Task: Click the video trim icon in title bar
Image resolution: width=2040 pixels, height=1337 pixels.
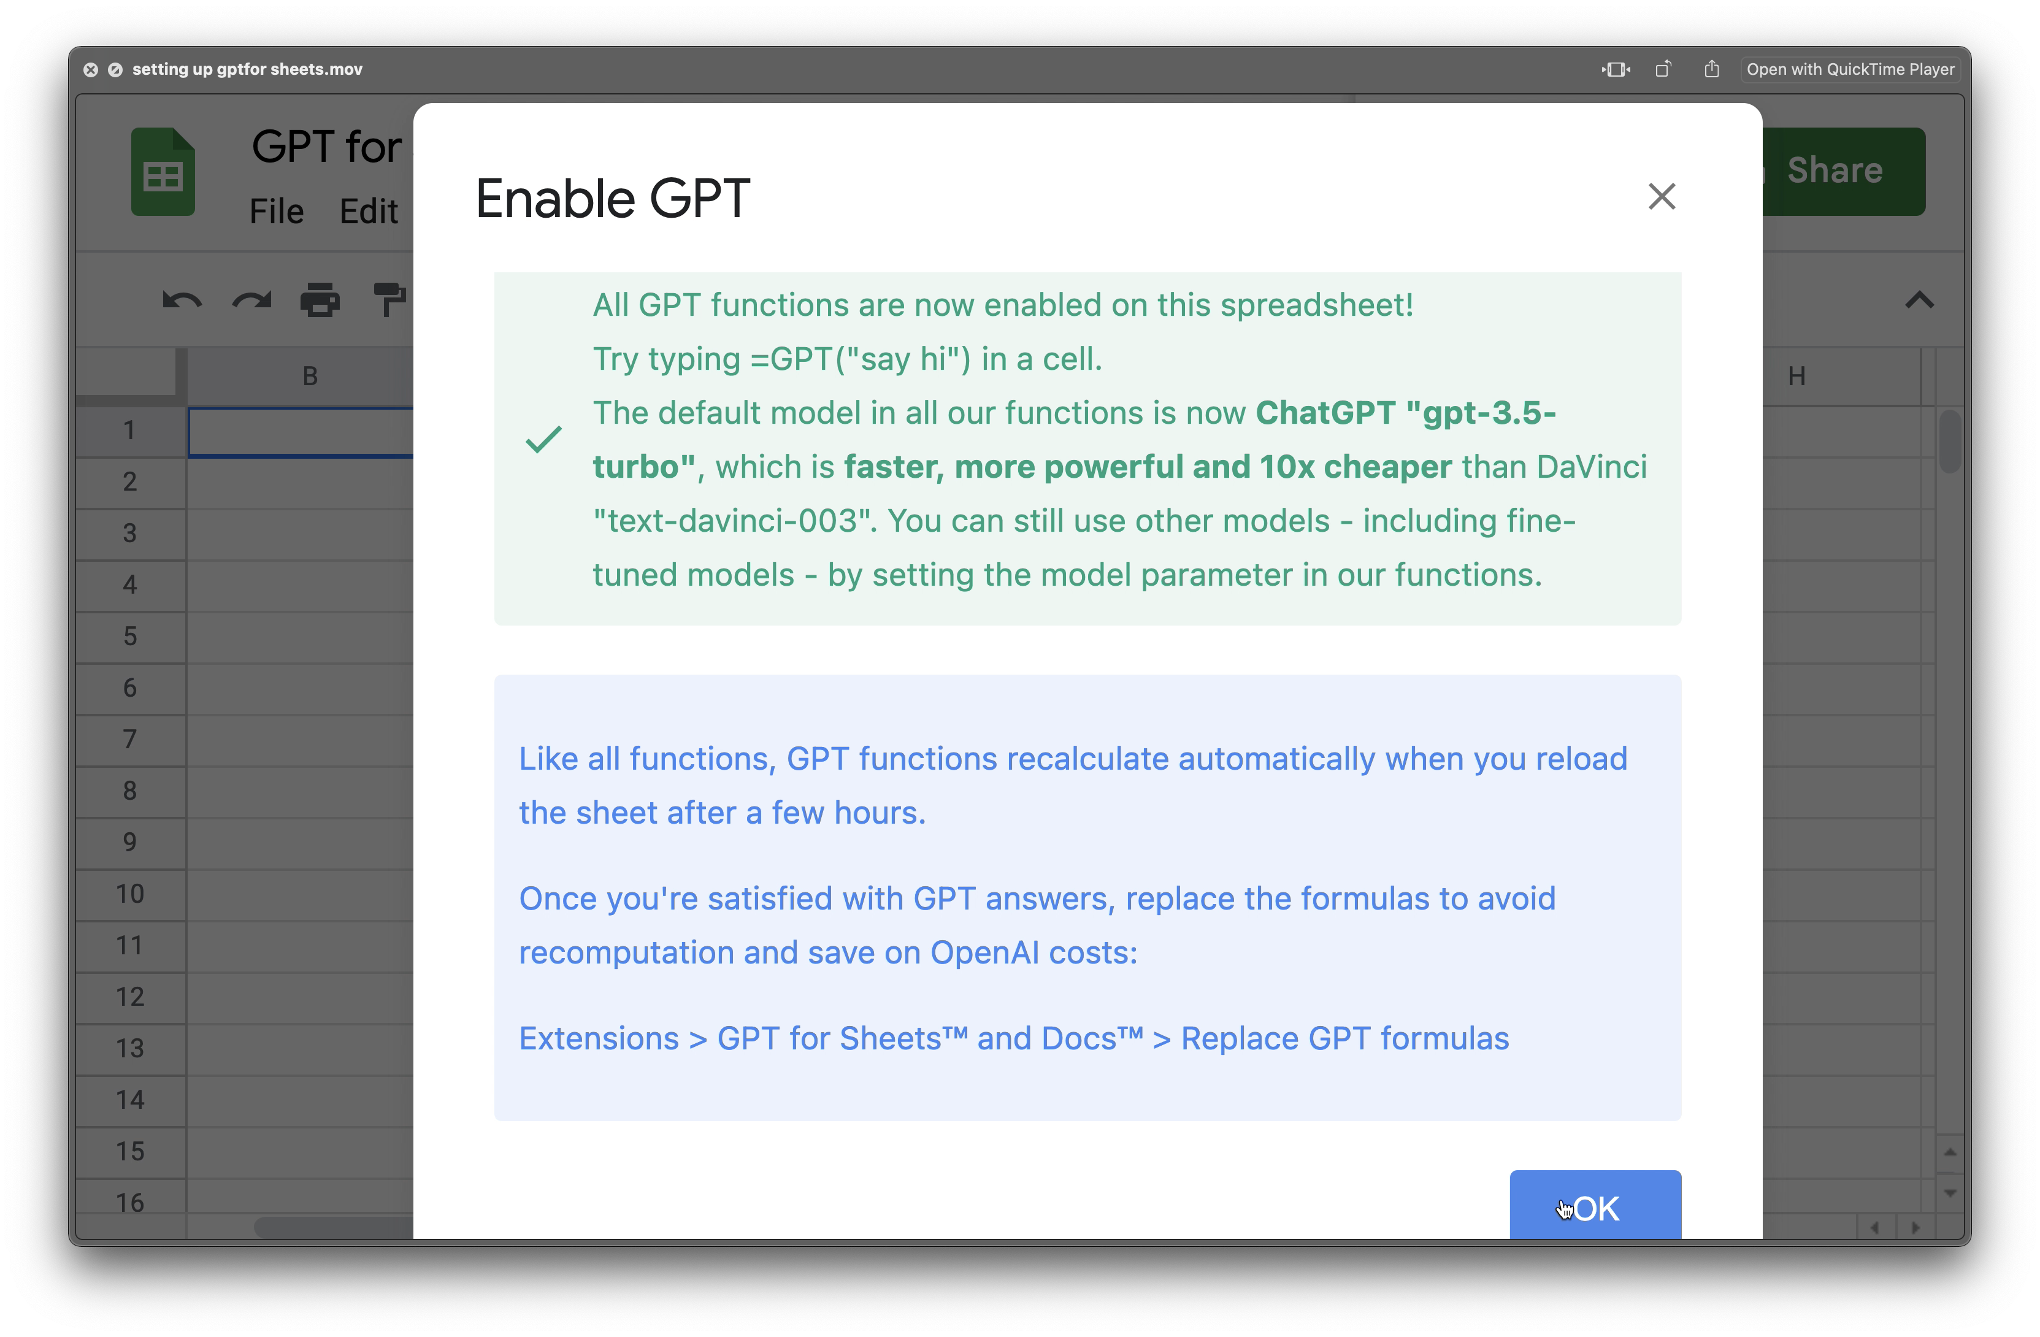Action: coord(1616,69)
